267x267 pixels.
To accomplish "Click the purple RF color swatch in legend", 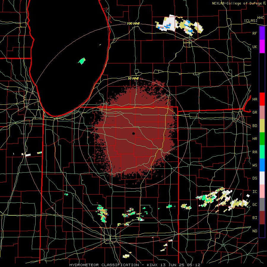I will (262, 33).
